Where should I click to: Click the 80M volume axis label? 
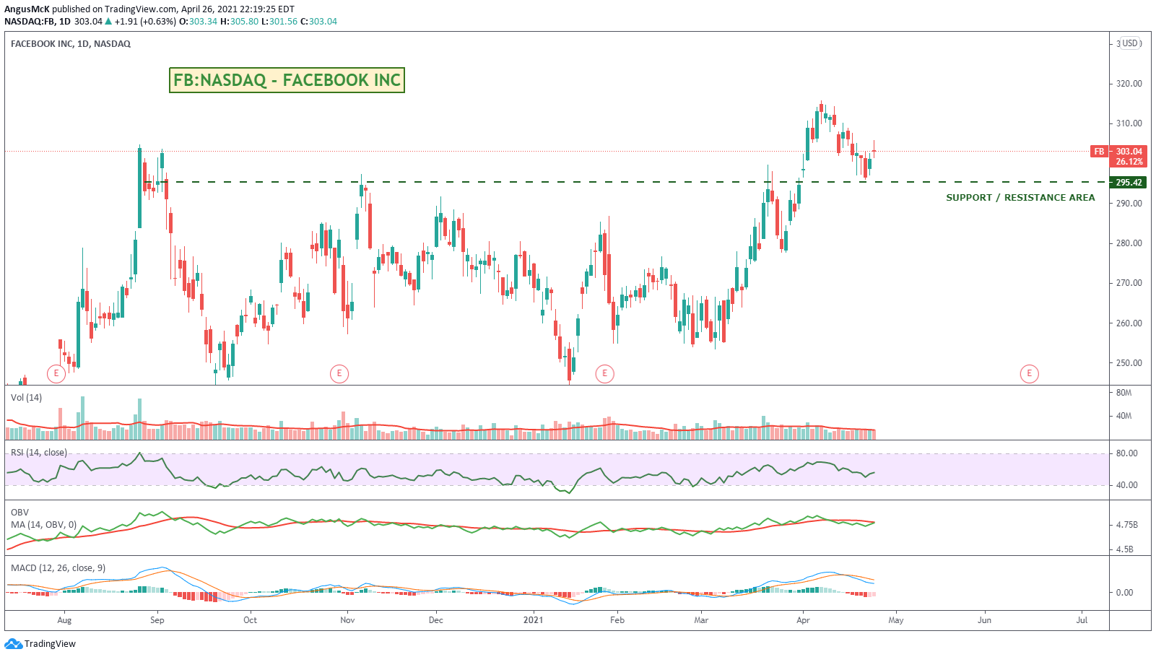pos(1124,393)
